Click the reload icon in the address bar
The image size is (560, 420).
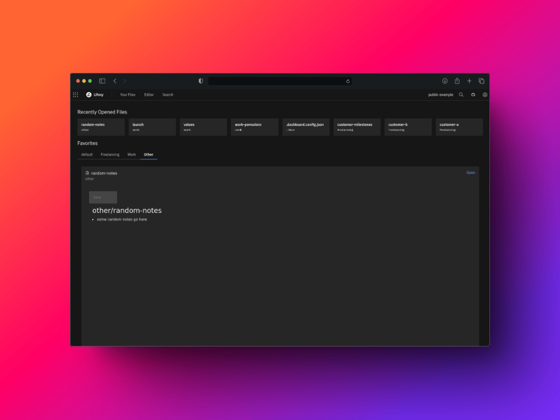(346, 81)
